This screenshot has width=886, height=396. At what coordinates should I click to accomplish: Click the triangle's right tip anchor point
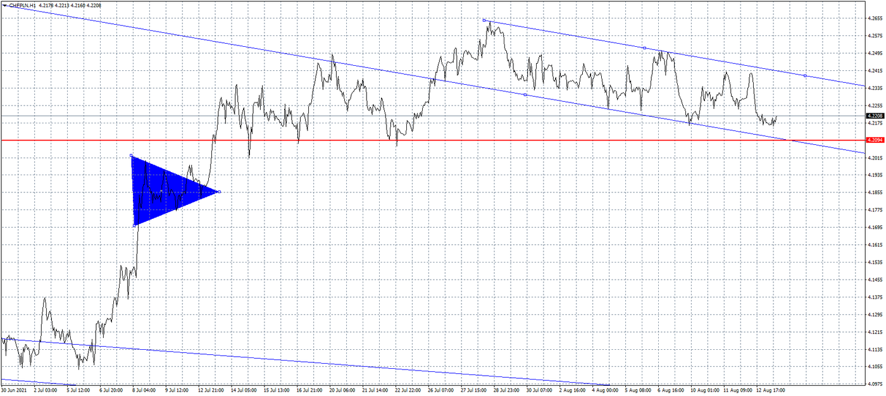219,192
